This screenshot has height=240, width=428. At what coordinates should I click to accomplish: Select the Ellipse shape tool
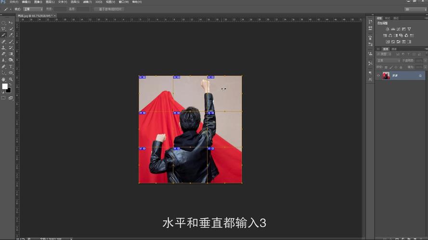11,72
